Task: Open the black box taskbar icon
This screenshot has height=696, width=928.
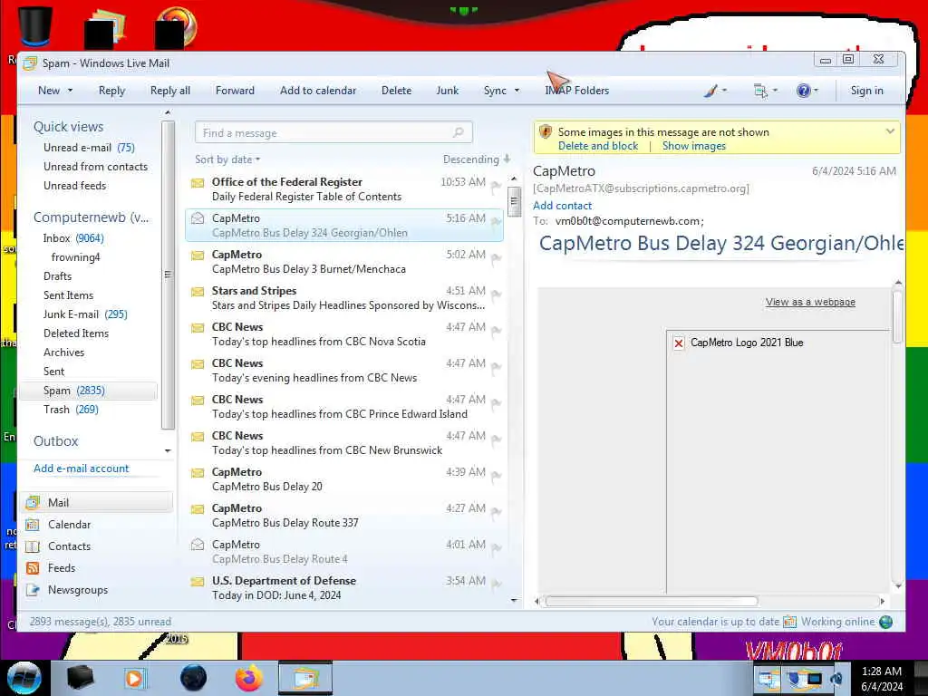Action: point(80,678)
